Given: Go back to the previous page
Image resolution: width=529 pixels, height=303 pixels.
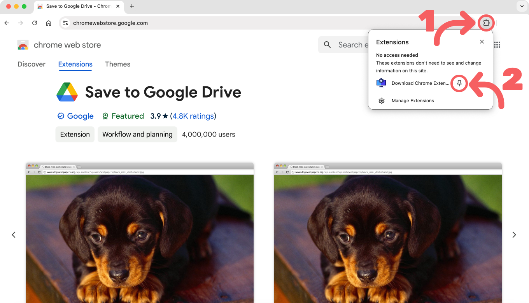Looking at the screenshot, I should click(x=7, y=23).
